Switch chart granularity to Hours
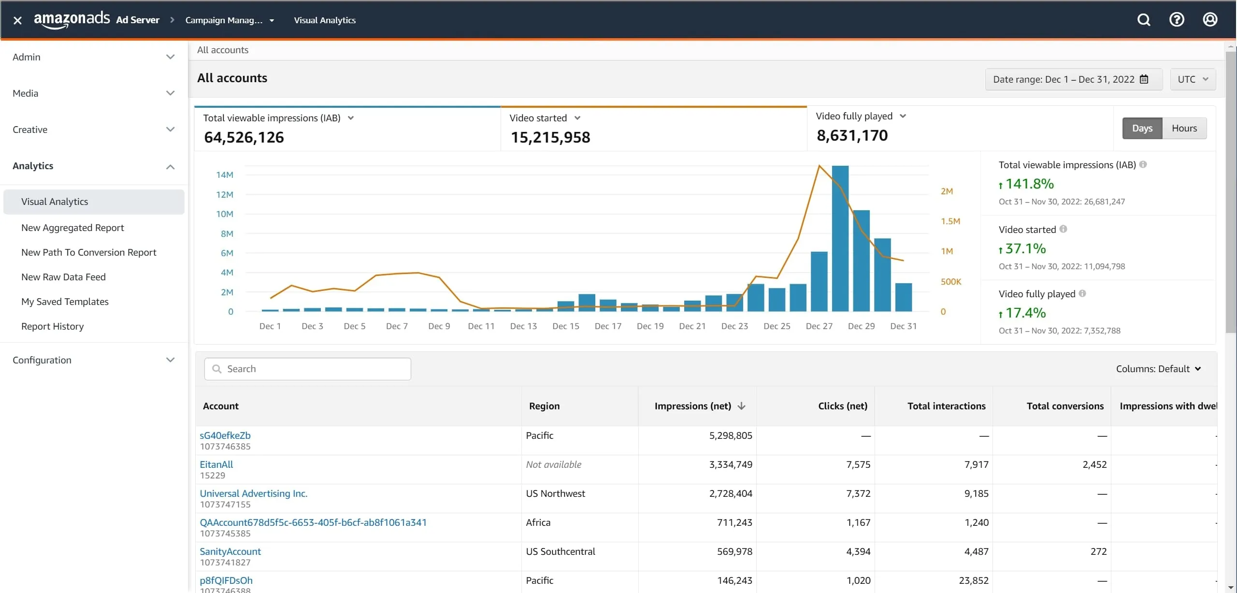Viewport: 1237px width, 593px height. (x=1184, y=128)
